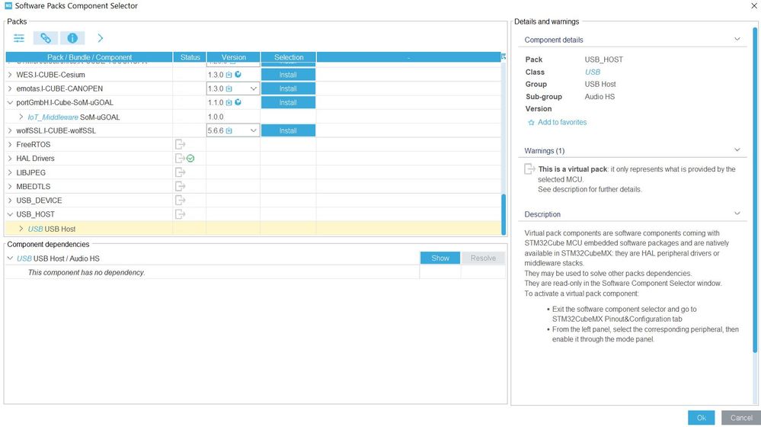The width and height of the screenshot is (761, 427).
Task: Click version 1.0.0 of SoM-uGOAL
Action: coord(216,117)
